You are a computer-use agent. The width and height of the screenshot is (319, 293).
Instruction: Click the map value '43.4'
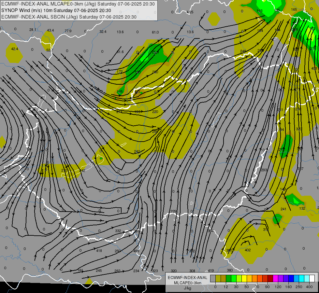click(x=51, y=30)
